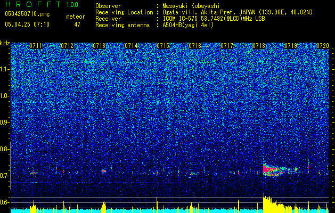This screenshot has height=213, width=335.
Task: Click the 0.7 kHz axis tick label
Action: pyautogui.click(x=4, y=176)
